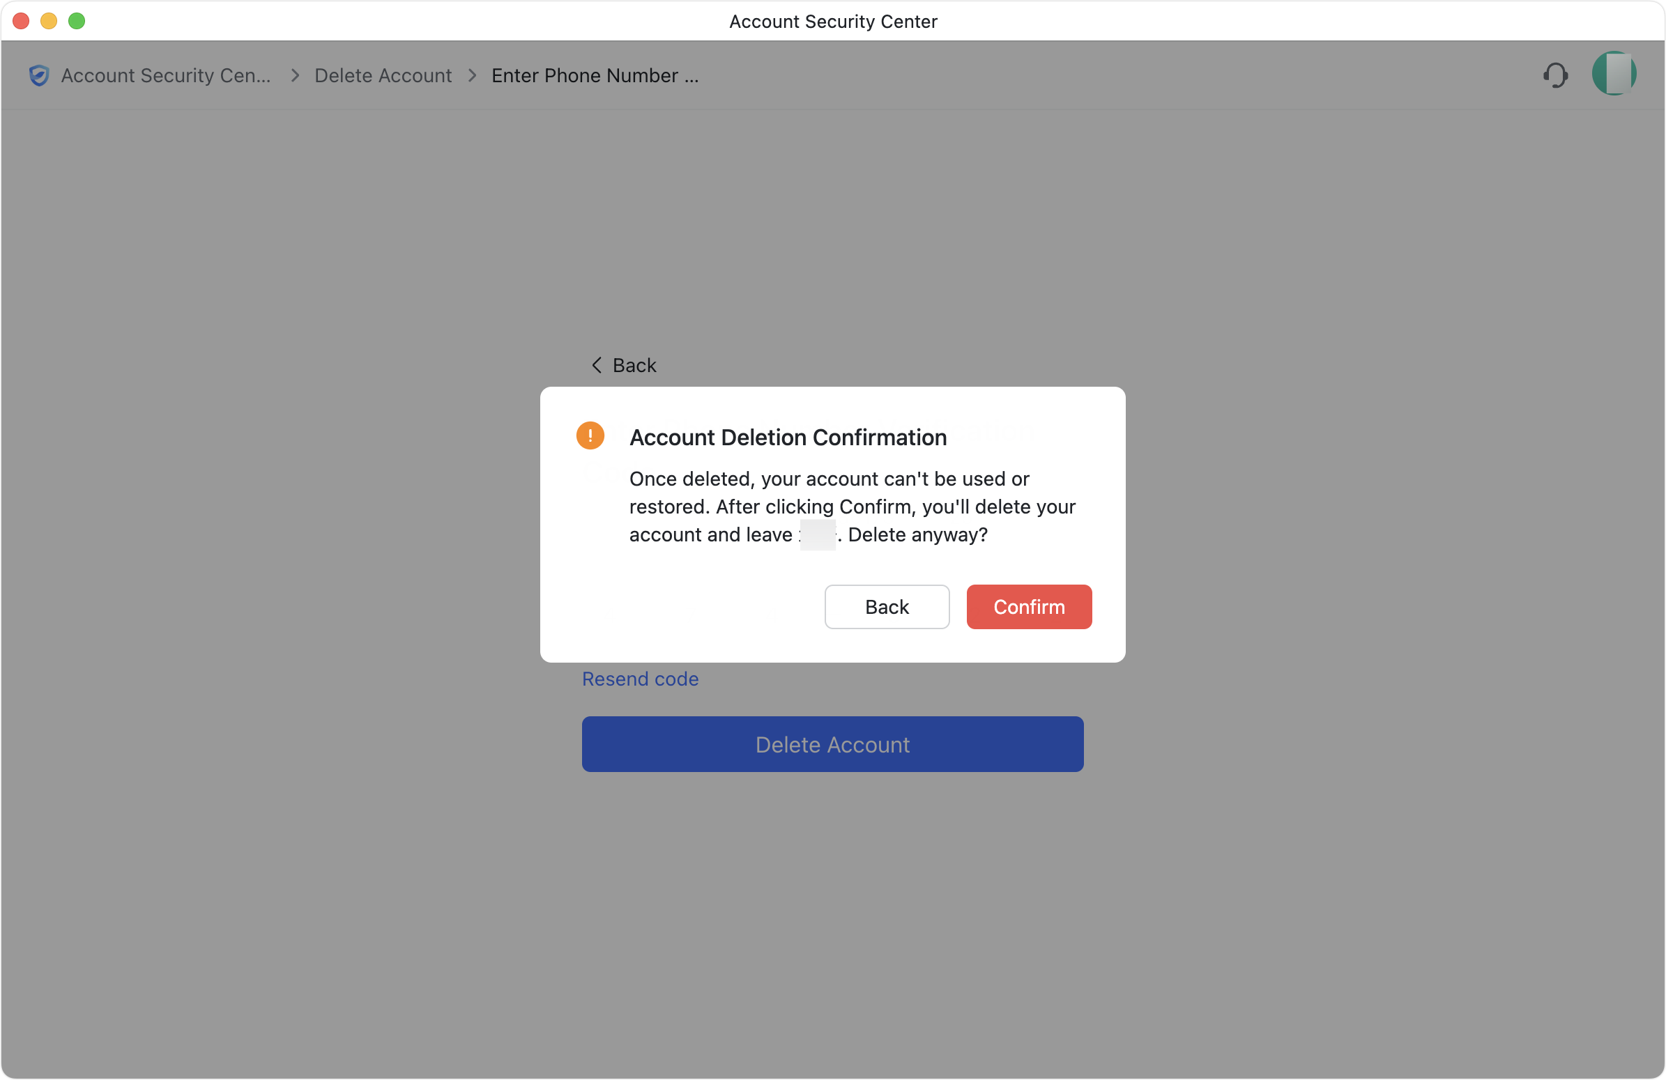The width and height of the screenshot is (1666, 1080).
Task: Navigate to Account Security Center breadcrumb
Action: click(x=165, y=75)
